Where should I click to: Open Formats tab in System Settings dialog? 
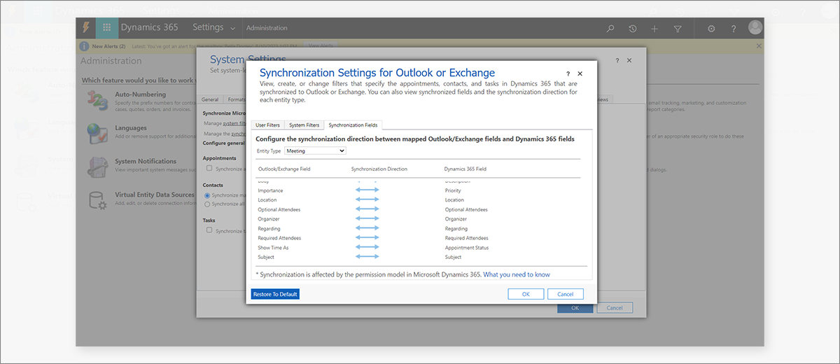coord(235,99)
